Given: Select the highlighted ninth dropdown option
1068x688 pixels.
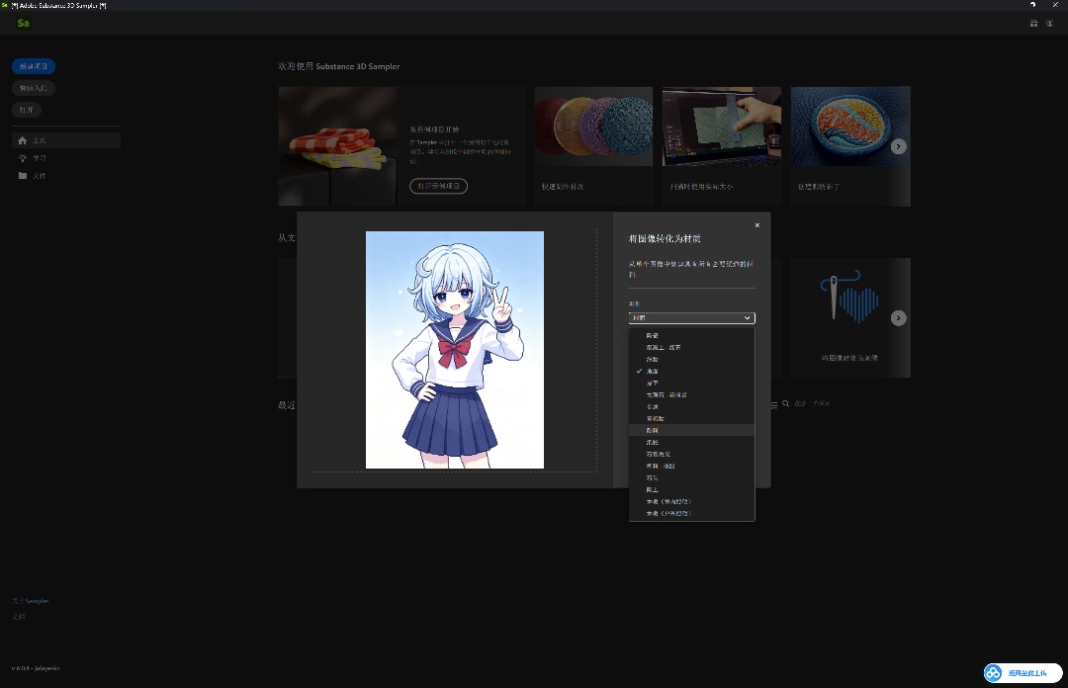Looking at the screenshot, I should [691, 431].
